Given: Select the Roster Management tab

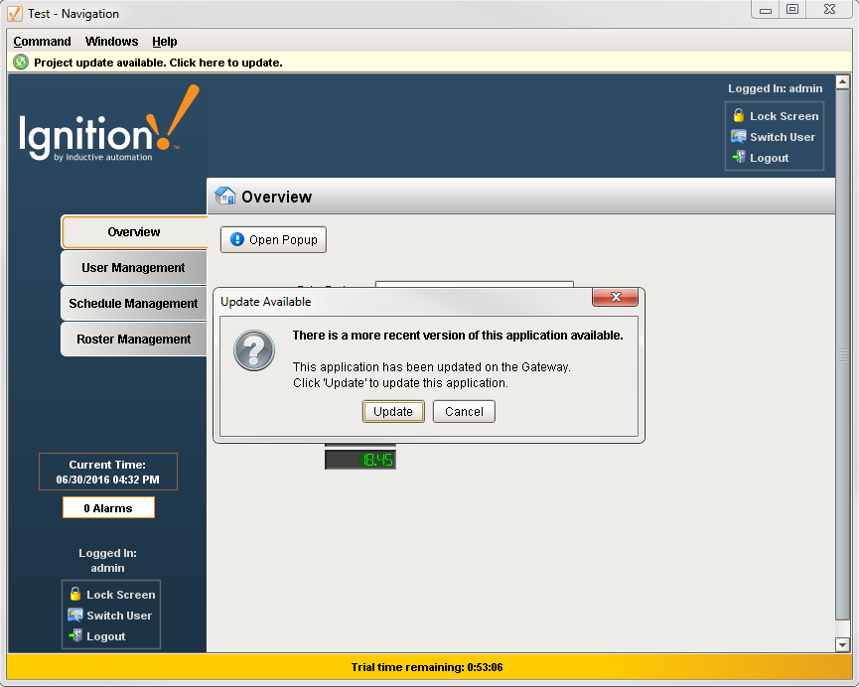Looking at the screenshot, I should pyautogui.click(x=132, y=339).
